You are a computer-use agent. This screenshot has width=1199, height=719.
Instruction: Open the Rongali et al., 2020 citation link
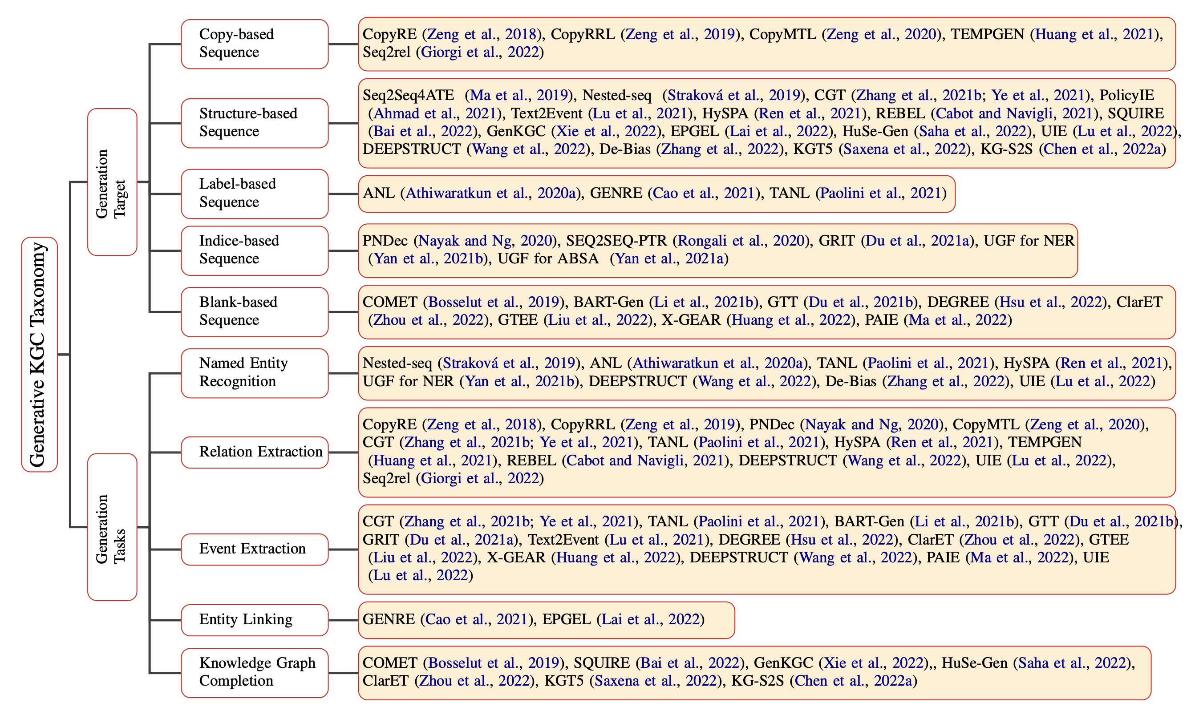741,241
